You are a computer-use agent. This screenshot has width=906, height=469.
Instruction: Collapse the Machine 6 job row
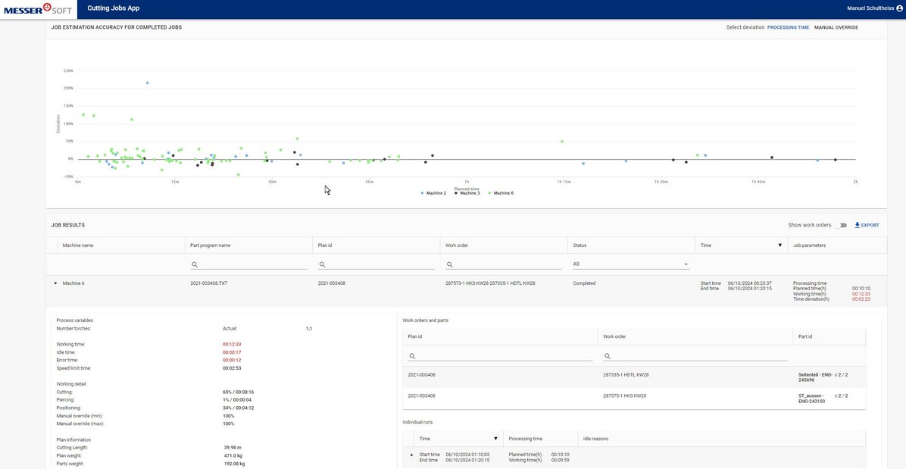55,283
